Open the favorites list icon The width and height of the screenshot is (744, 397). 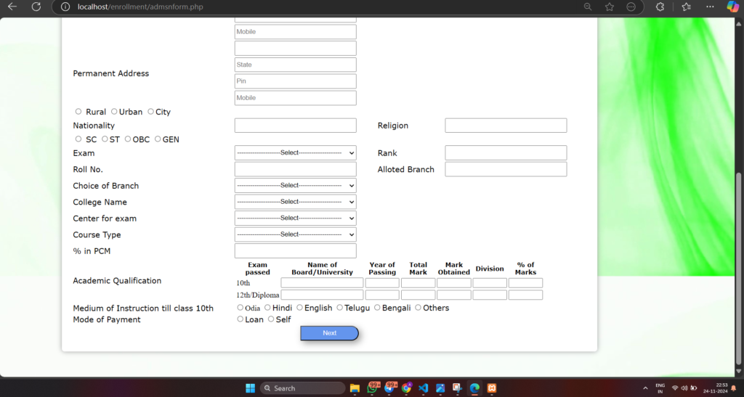[686, 7]
